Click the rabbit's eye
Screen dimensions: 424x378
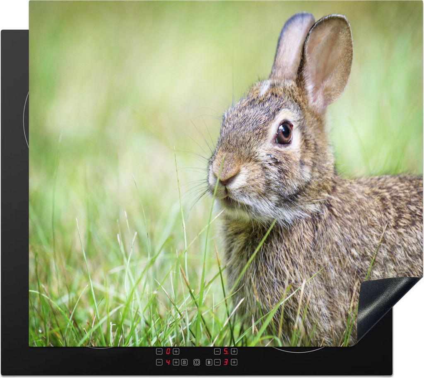click(284, 133)
